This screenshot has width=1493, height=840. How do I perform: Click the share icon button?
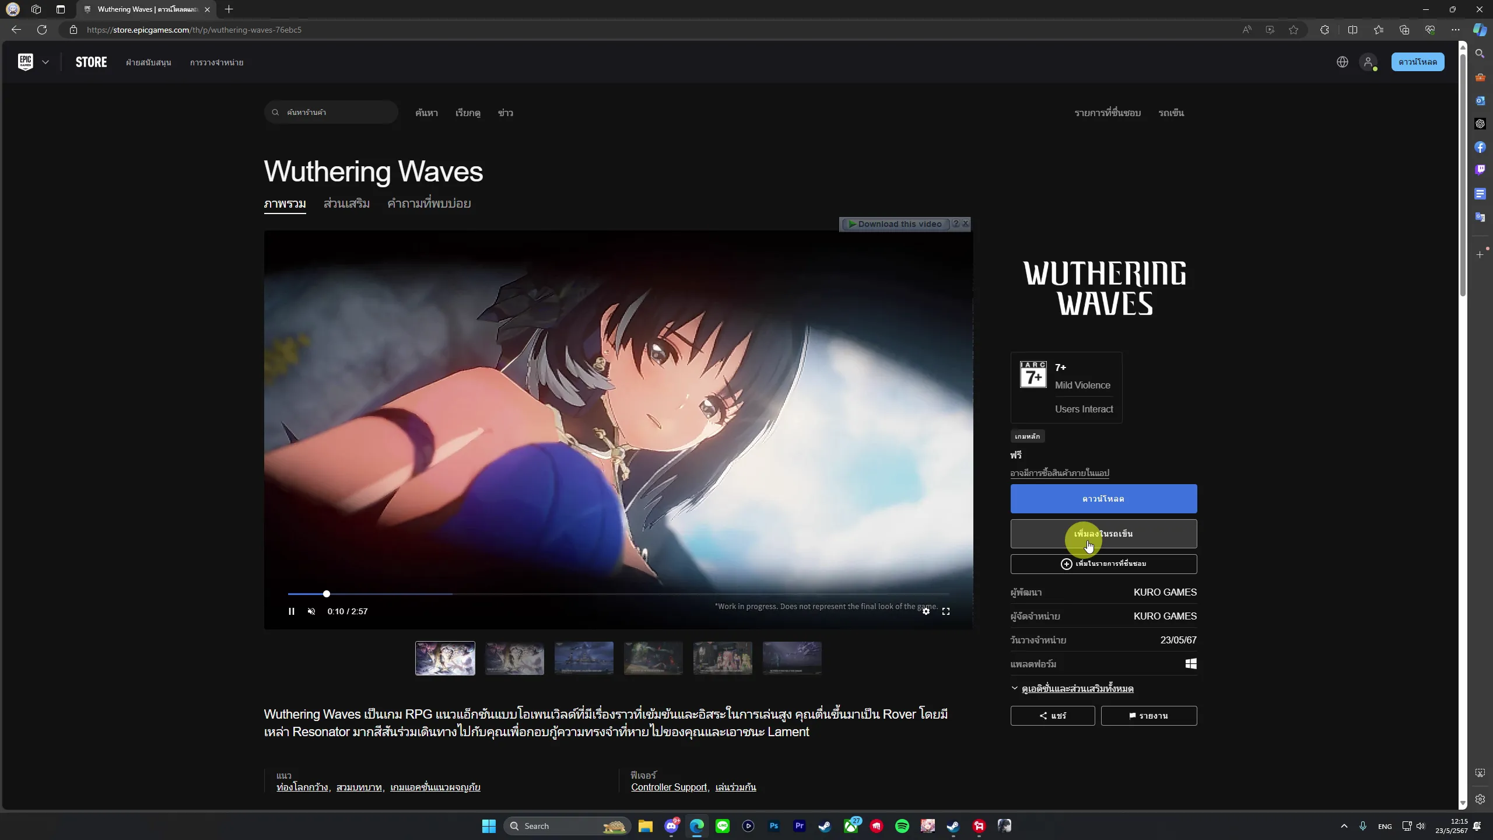tap(1053, 716)
